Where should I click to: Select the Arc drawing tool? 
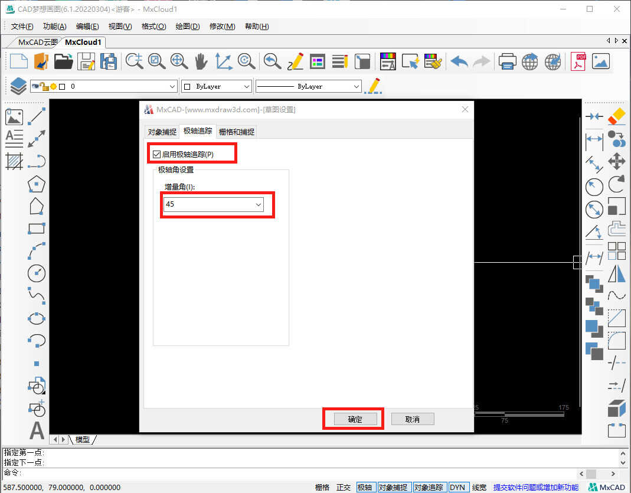[37, 250]
